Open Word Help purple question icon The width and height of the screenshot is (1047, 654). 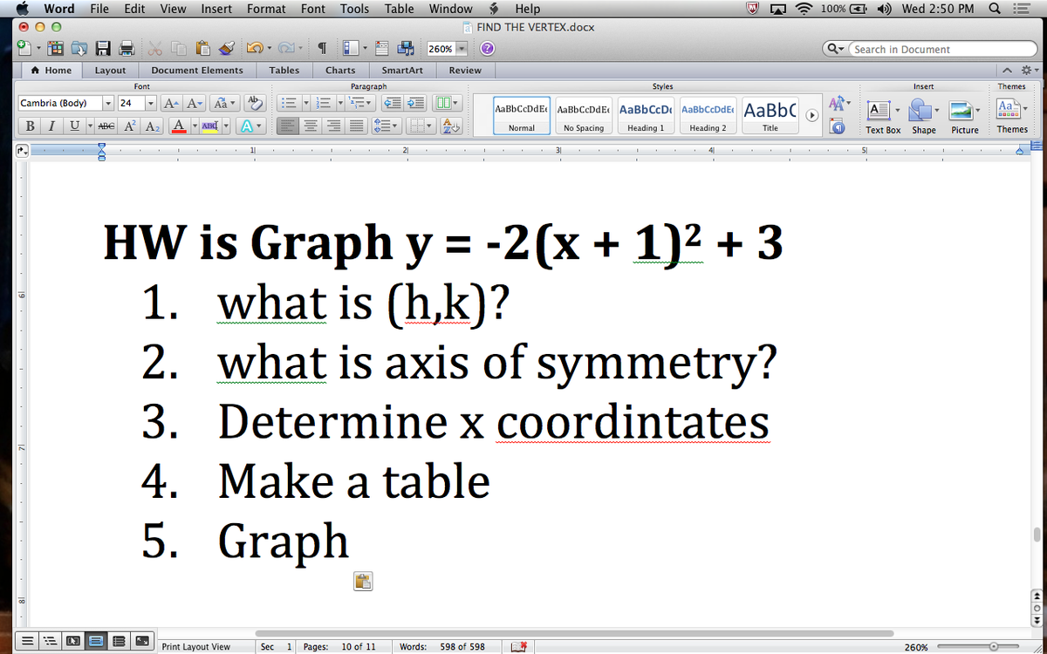pyautogui.click(x=487, y=49)
